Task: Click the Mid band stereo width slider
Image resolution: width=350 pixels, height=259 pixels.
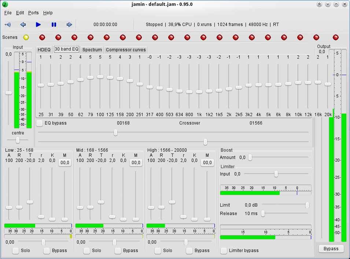Action: [114, 242]
